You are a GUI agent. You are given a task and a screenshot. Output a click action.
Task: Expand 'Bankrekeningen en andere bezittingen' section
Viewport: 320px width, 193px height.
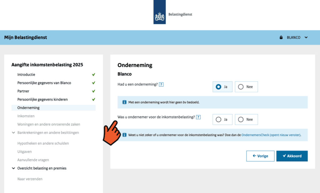tap(13, 133)
